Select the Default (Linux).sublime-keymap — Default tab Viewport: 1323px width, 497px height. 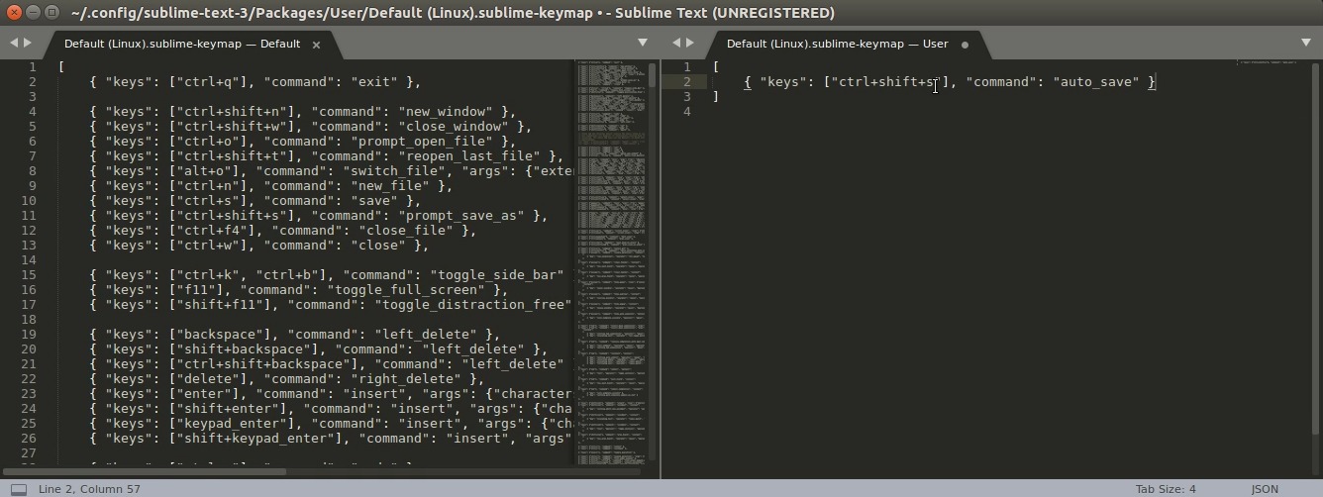click(182, 44)
